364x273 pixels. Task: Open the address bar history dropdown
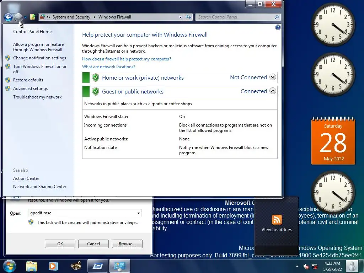click(180, 17)
